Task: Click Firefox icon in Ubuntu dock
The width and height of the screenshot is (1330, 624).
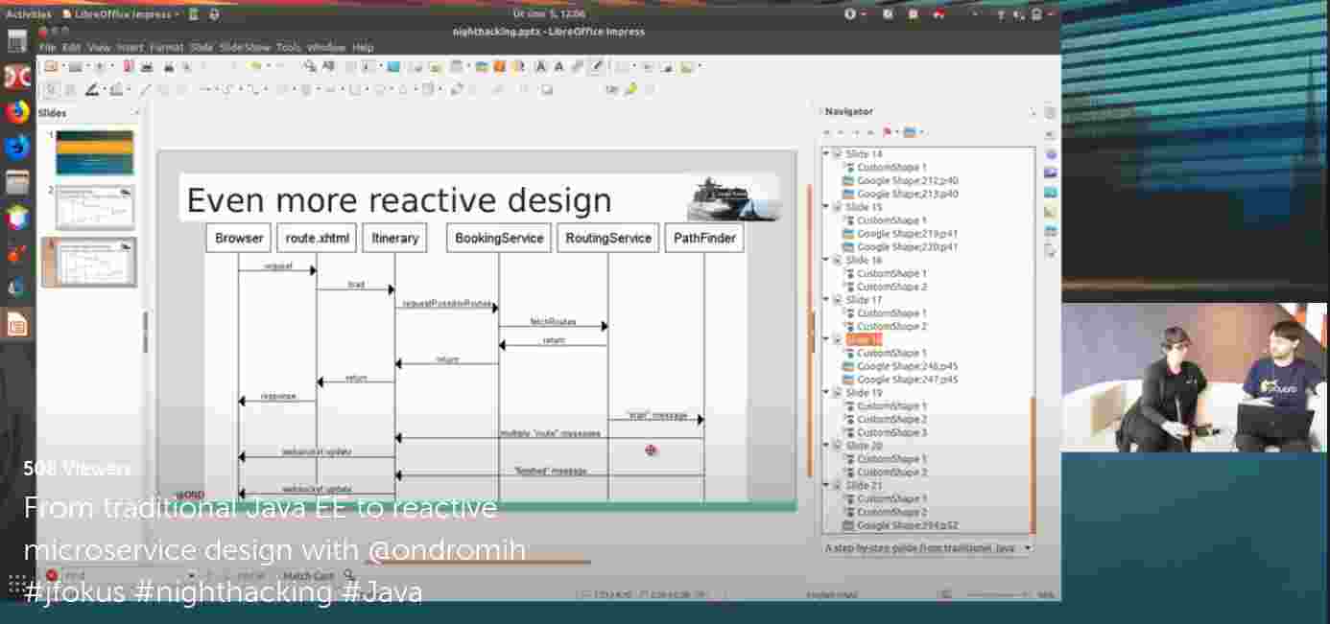Action: [17, 112]
